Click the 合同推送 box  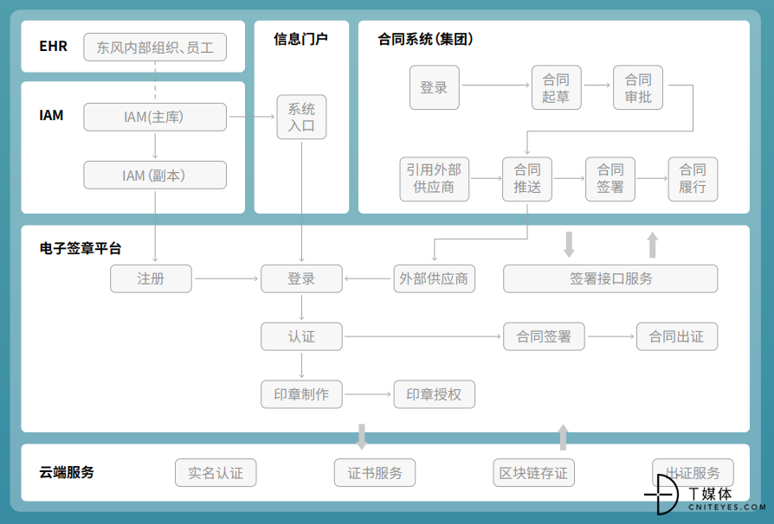[x=527, y=179]
